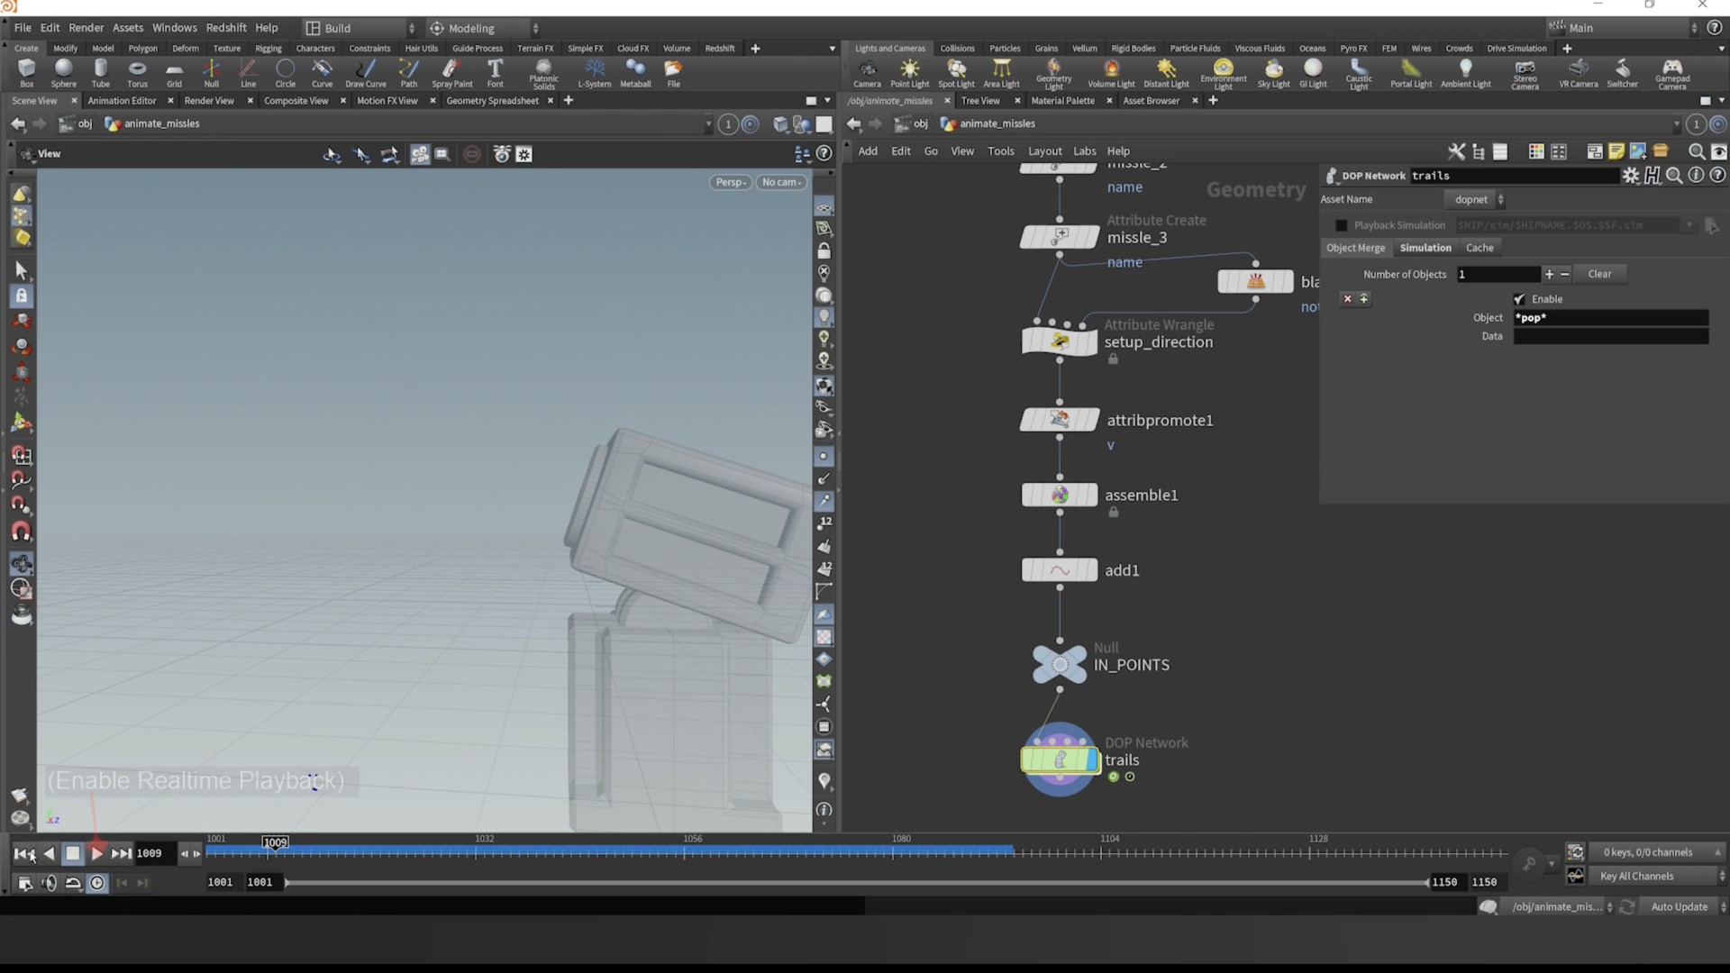1730x973 pixels.
Task: Open the Switcher shelf tool
Action: [1622, 74]
